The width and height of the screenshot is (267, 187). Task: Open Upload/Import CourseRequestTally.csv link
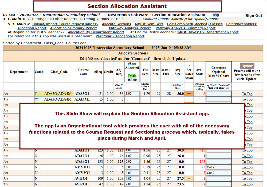[65, 24]
